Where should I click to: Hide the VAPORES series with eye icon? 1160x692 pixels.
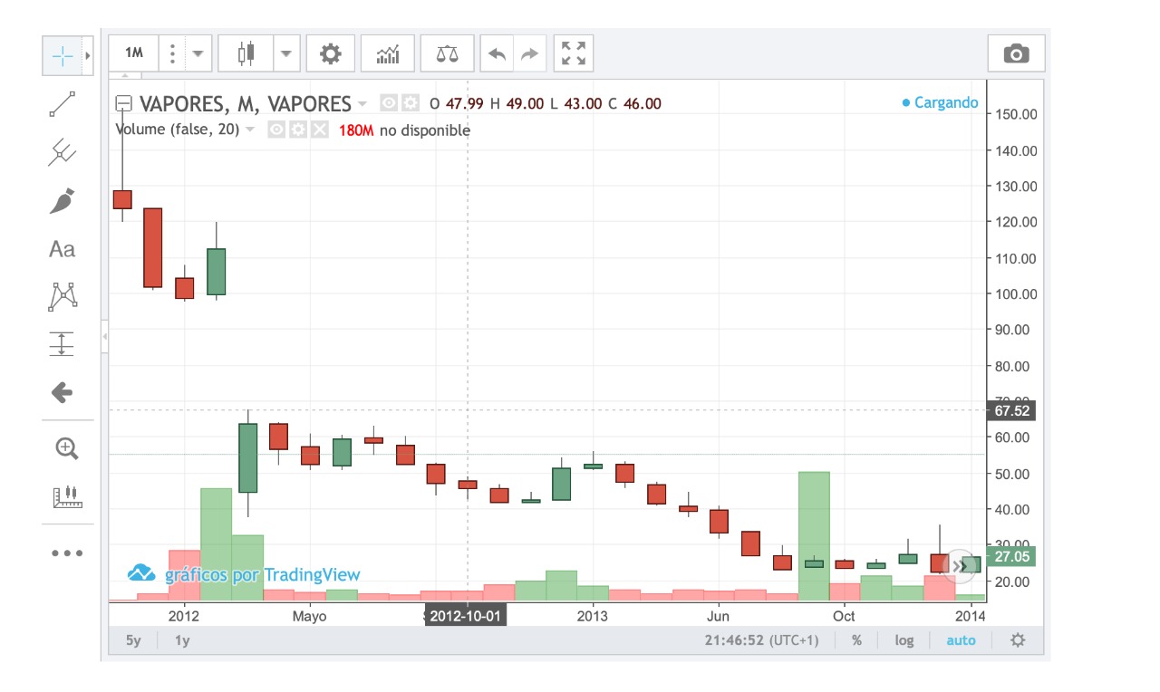pyautogui.click(x=389, y=103)
